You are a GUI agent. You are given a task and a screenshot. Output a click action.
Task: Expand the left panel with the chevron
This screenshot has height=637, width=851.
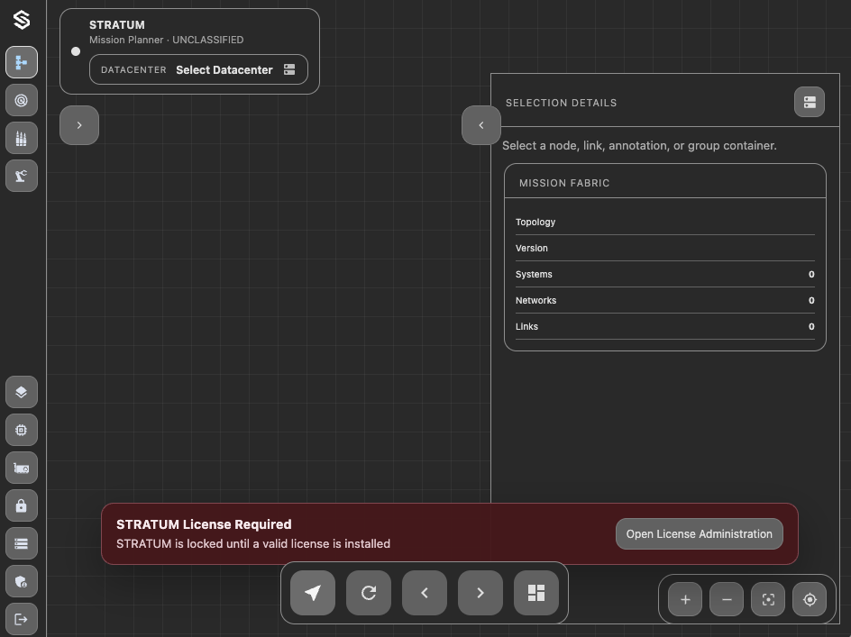click(79, 125)
